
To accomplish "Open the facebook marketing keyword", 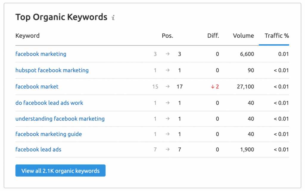I will pyautogui.click(x=41, y=54).
